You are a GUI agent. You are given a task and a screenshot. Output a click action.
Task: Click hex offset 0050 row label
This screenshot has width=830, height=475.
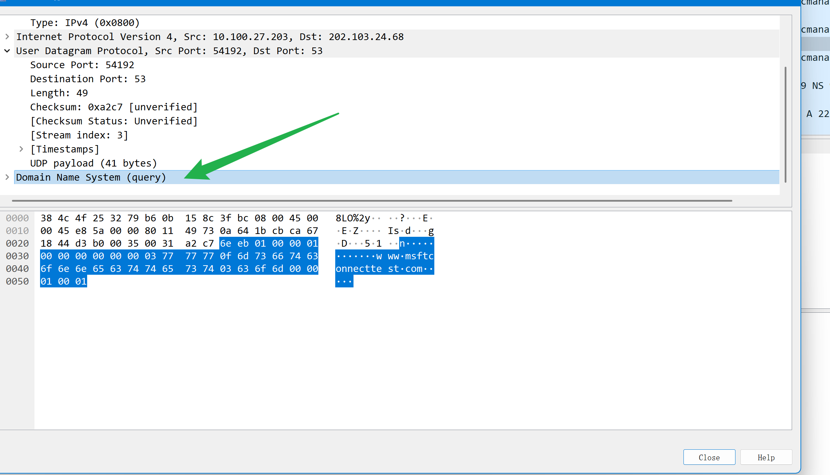17,281
